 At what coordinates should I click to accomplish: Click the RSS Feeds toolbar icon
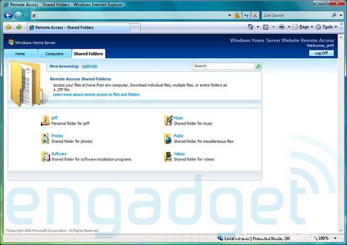(266, 27)
